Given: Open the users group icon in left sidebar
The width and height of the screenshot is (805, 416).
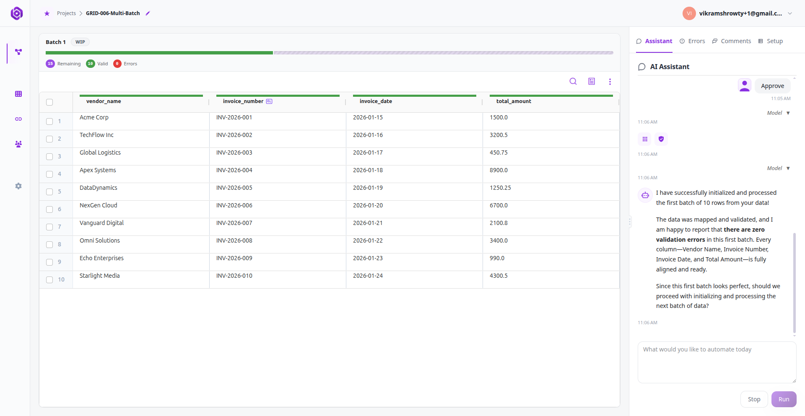Looking at the screenshot, I should click(x=18, y=144).
